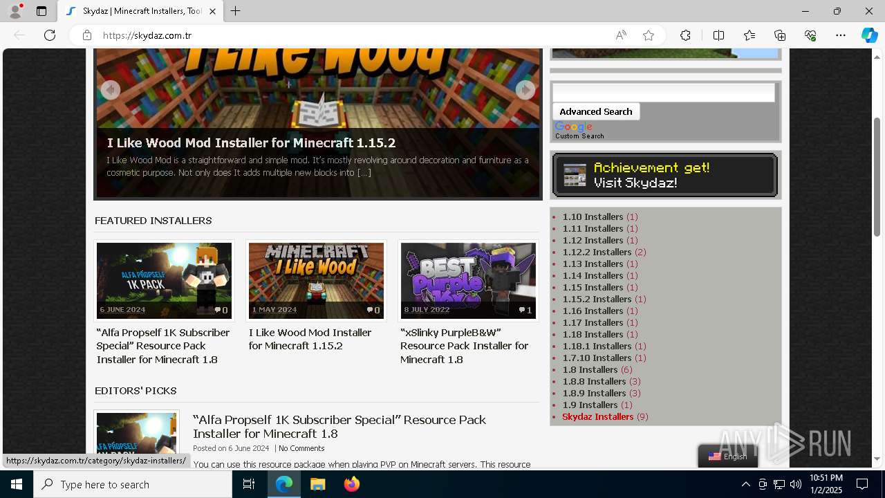Open Minecraft I Like Wood featured thumbnail

point(316,280)
